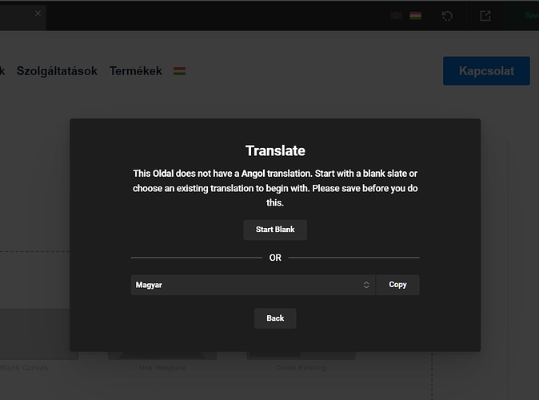Click the dialog description paragraph text

[275, 188]
